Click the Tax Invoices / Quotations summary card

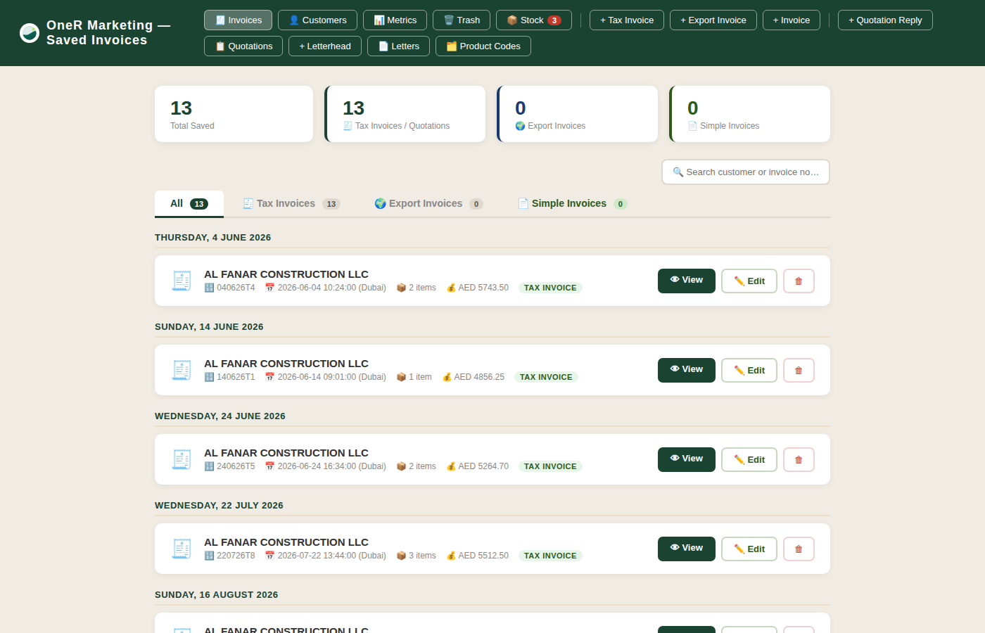(405, 114)
